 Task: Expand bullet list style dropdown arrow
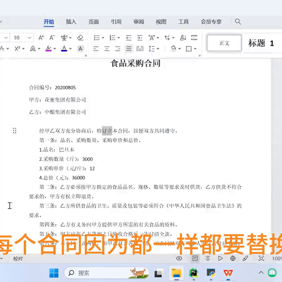point(103,38)
